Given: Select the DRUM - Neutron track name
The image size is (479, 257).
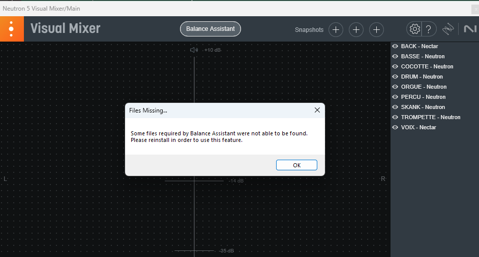Looking at the screenshot, I should [x=422, y=77].
